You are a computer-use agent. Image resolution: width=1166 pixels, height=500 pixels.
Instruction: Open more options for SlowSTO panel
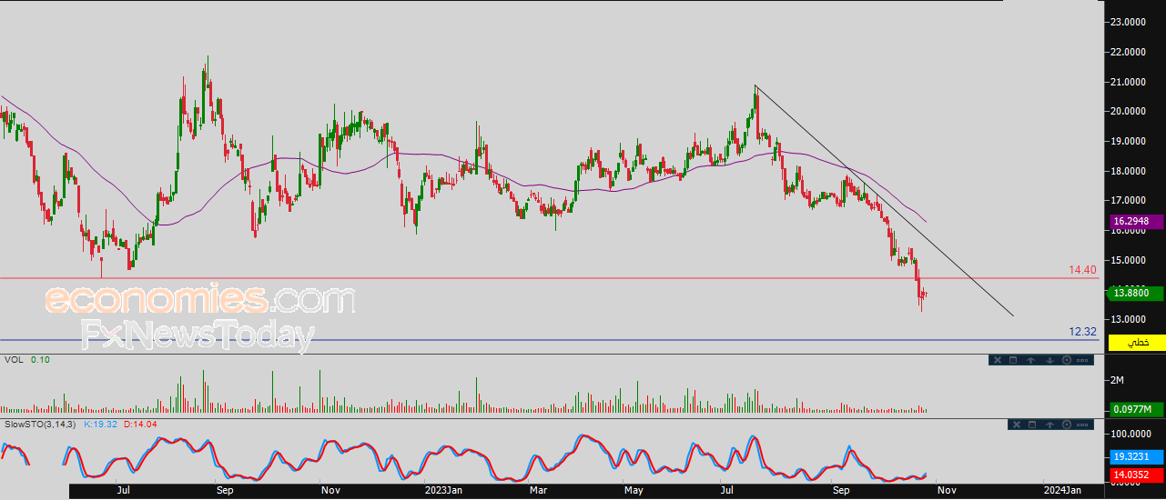click(x=1083, y=425)
